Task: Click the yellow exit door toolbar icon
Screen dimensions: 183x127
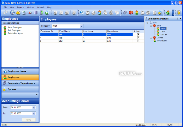Action: [179, 13]
